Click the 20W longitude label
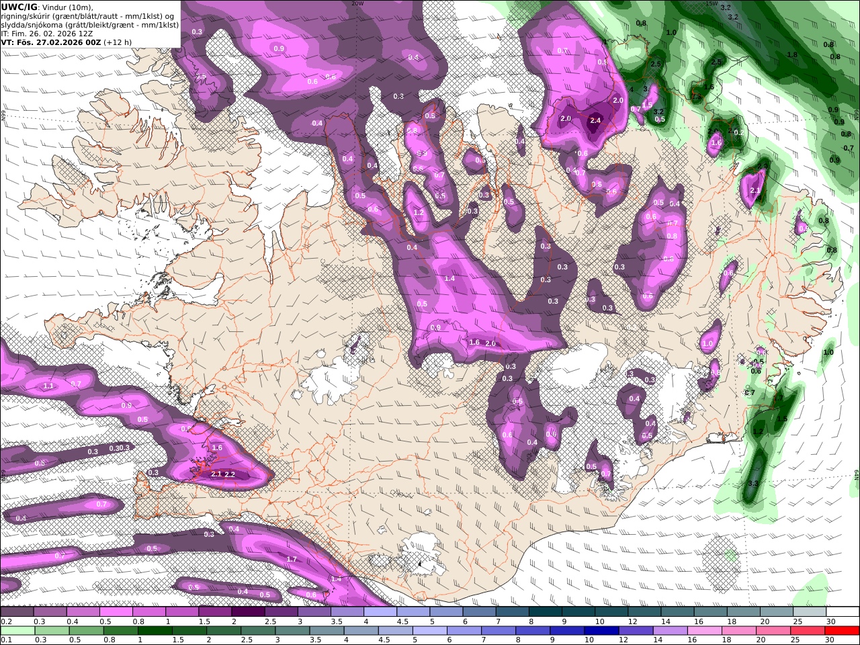Image resolution: width=860 pixels, height=645 pixels. [357, 3]
